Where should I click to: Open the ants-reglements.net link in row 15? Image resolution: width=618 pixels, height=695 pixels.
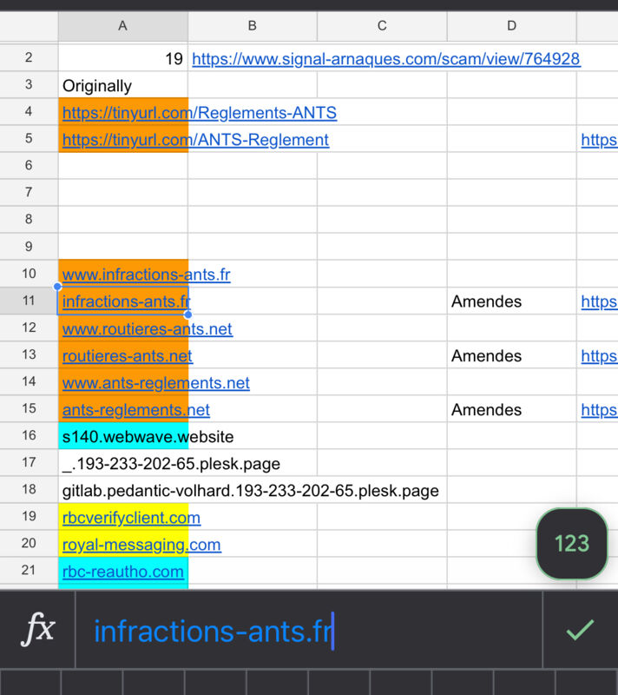click(136, 410)
